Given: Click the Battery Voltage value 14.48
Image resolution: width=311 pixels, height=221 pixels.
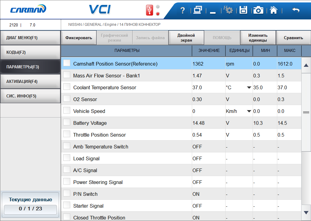Looking at the screenshot, I should point(199,123).
